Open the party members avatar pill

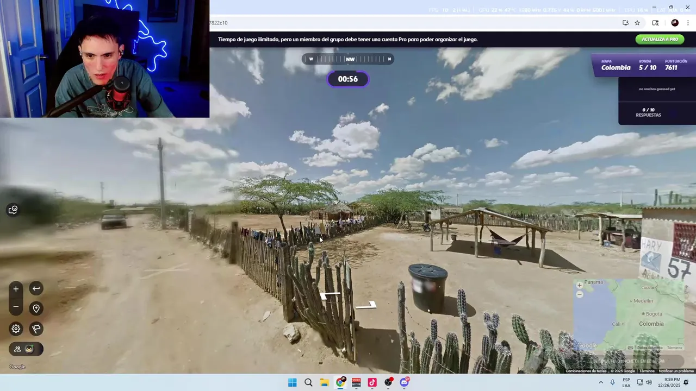pyautogui.click(x=26, y=349)
